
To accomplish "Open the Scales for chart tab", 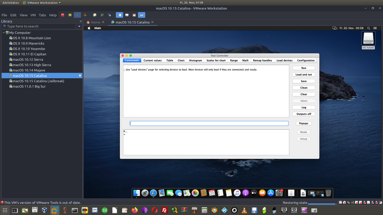I will coord(216,60).
